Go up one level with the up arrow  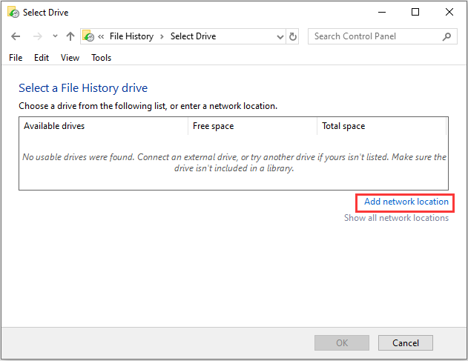70,36
